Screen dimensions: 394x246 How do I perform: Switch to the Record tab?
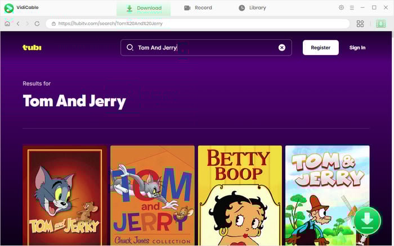point(198,8)
